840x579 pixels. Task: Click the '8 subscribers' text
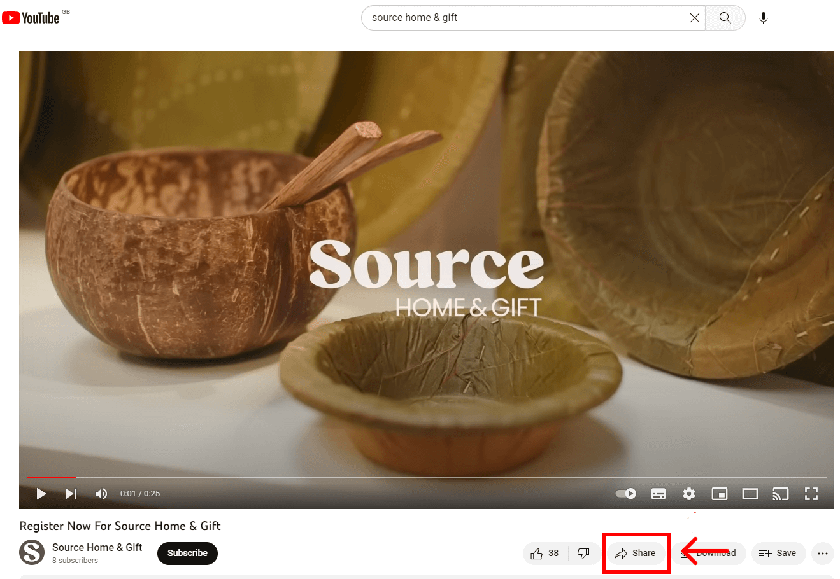coord(75,561)
